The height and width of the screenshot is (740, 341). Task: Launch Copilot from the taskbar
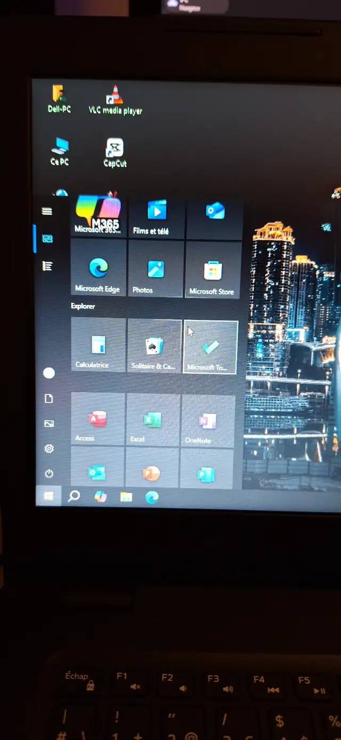(x=100, y=497)
